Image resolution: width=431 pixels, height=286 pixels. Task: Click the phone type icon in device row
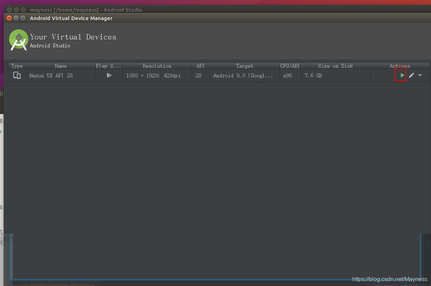coord(17,75)
